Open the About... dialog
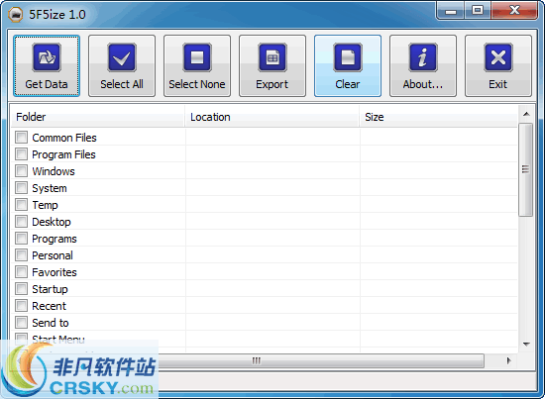545x399 pixels. 423,65
